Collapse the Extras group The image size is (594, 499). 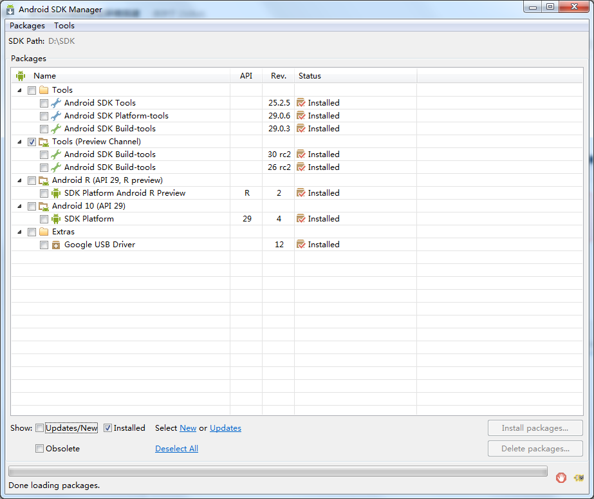[20, 232]
